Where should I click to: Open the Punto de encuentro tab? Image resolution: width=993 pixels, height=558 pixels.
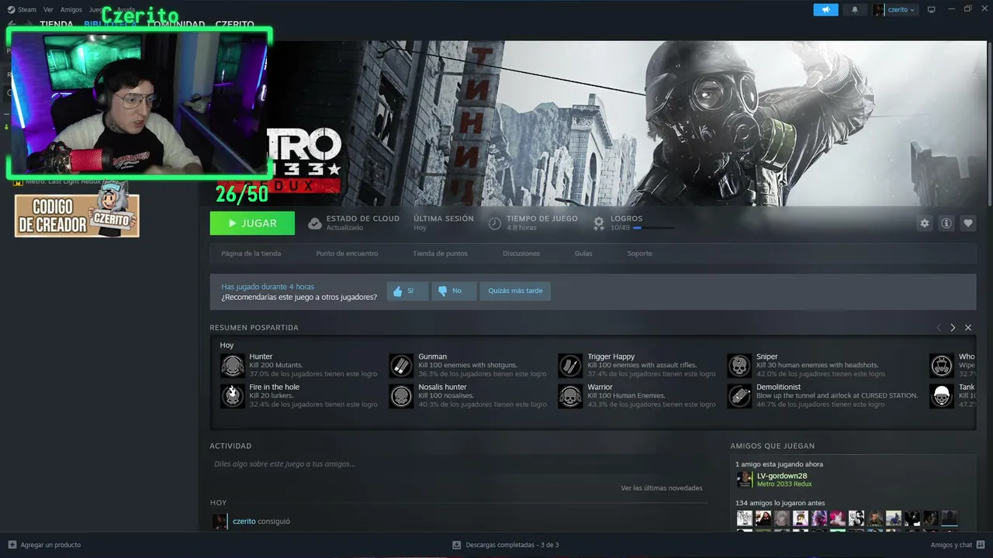point(347,253)
